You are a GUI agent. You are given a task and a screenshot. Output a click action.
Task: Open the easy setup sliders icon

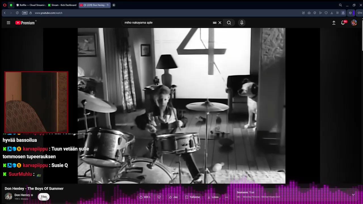337,13
